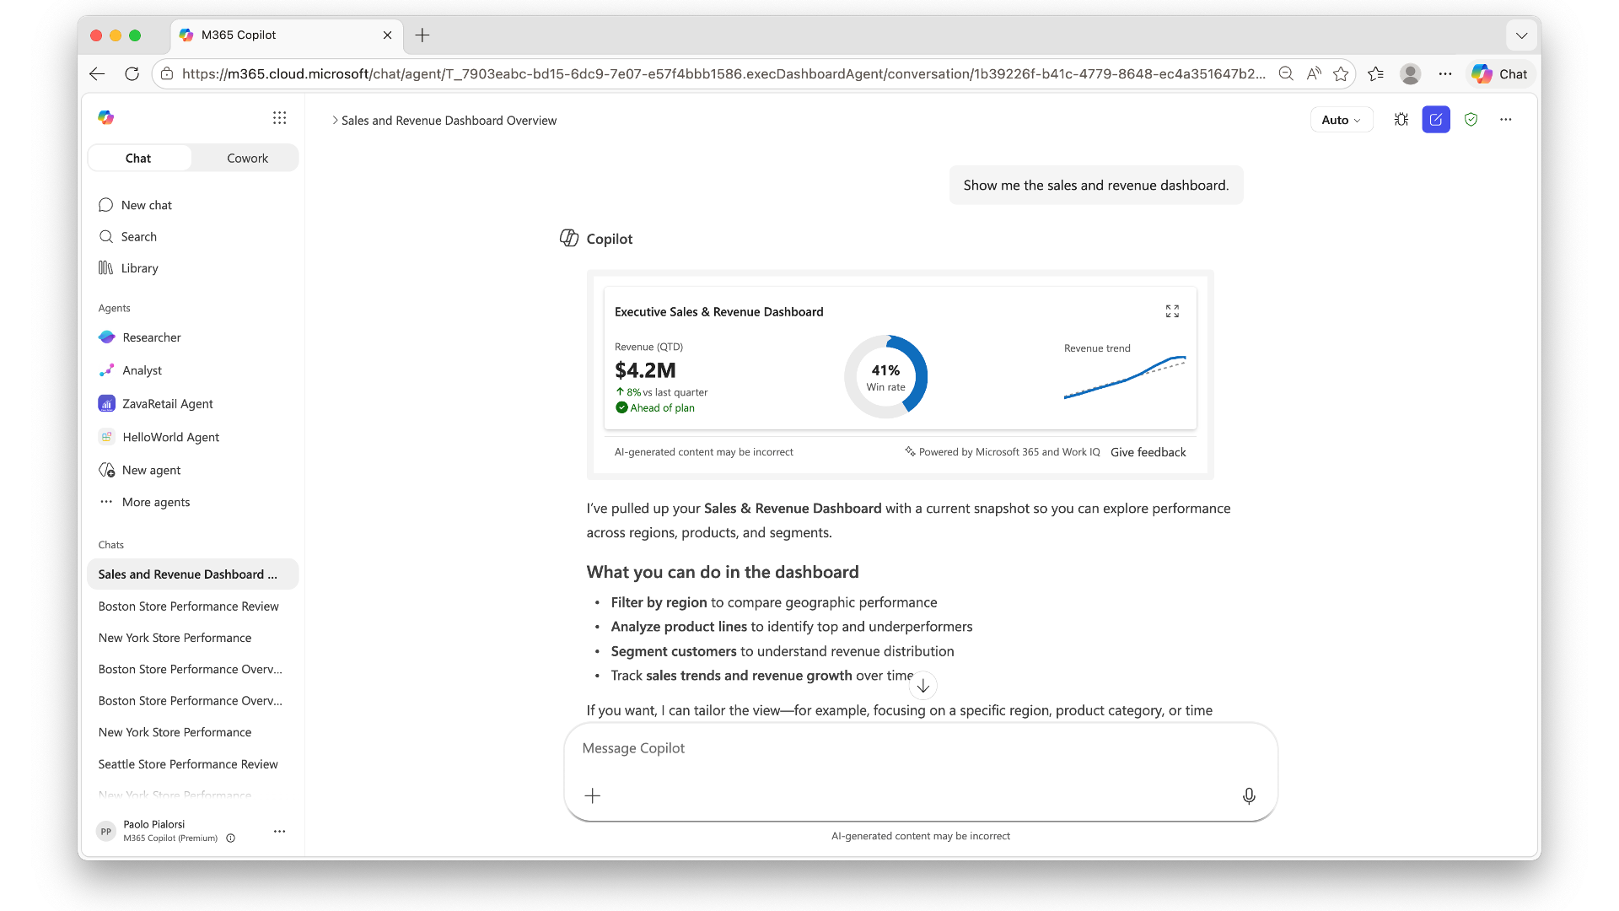The image size is (1619, 911).
Task: Click the debug bug icon in header
Action: (1401, 120)
